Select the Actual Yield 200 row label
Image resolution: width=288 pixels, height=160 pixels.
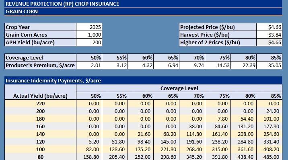click(40, 111)
